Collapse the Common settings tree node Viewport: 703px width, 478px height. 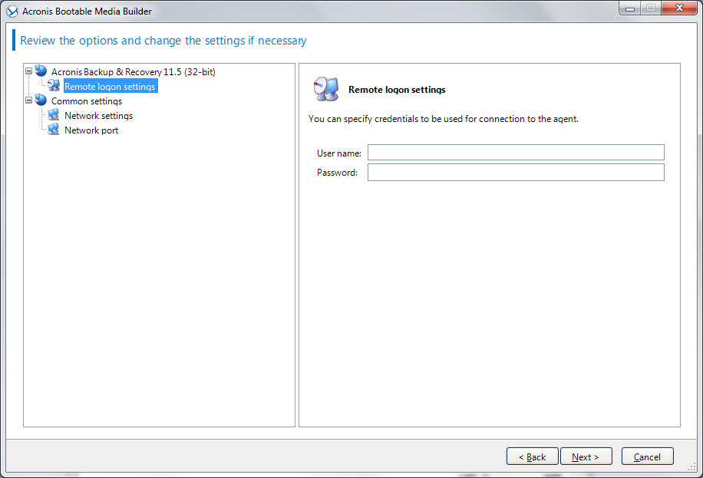28,101
